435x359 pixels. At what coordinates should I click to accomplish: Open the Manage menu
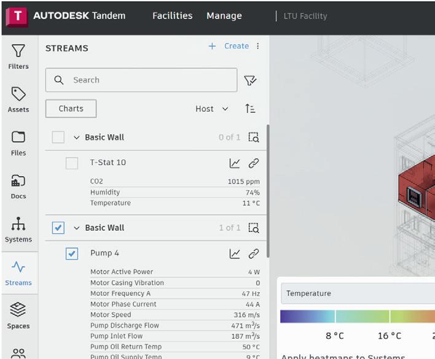[x=224, y=16]
